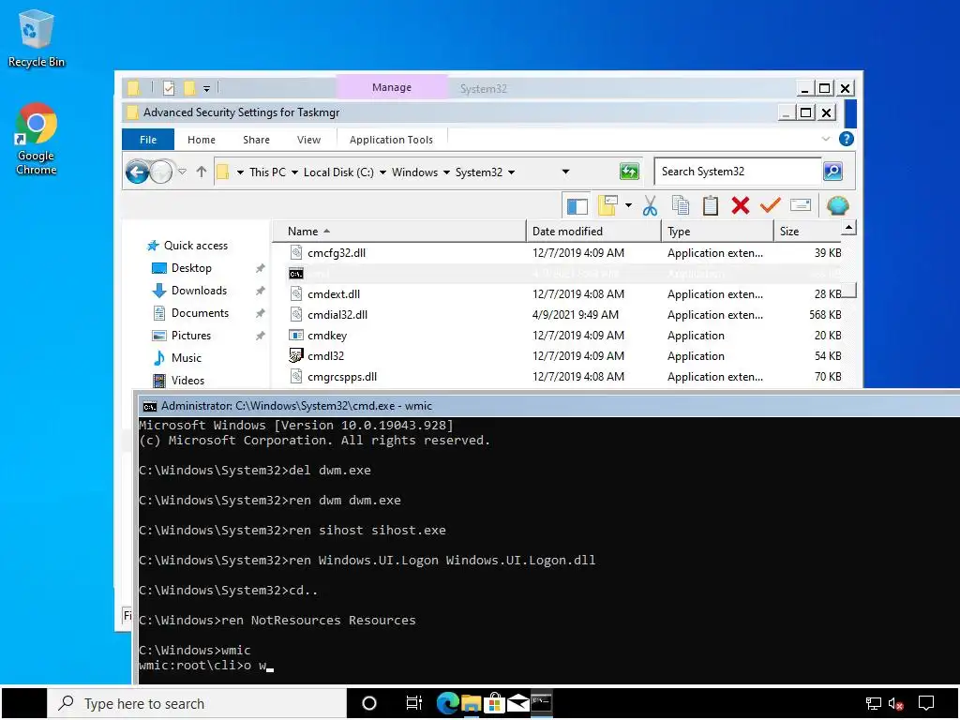This screenshot has height=720, width=960.
Task: Open the notification center icon
Action: 926,703
